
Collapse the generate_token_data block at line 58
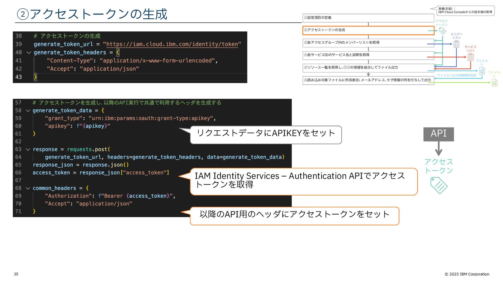(28, 111)
